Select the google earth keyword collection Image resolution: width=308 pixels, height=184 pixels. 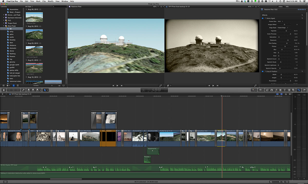(15, 65)
